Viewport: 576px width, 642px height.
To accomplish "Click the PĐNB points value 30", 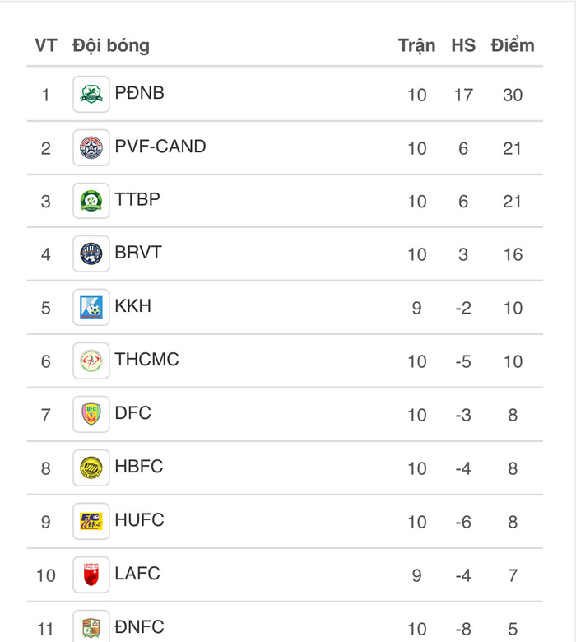I will click(513, 95).
